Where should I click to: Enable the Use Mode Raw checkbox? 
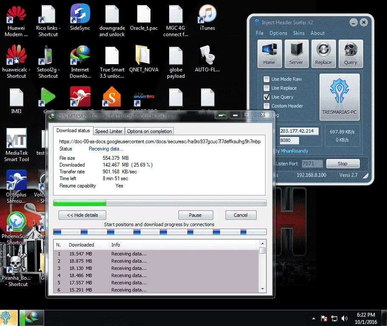pyautogui.click(x=266, y=79)
